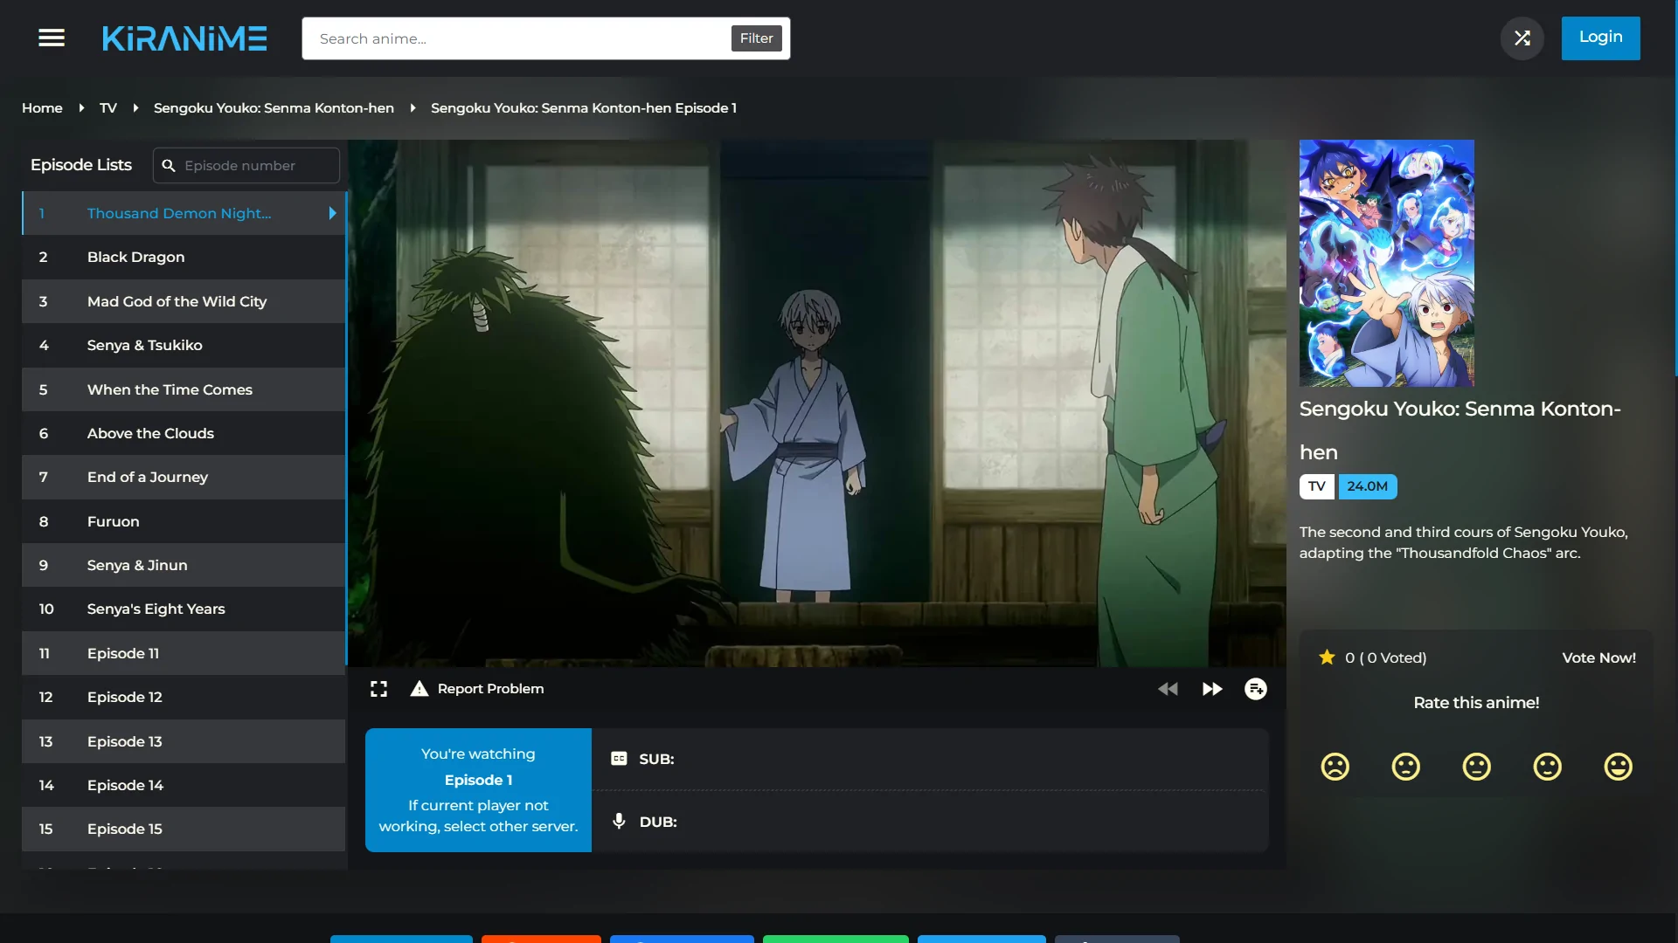Click the Report Problem warning icon
Viewport: 1678px width, 943px height.
click(x=419, y=689)
